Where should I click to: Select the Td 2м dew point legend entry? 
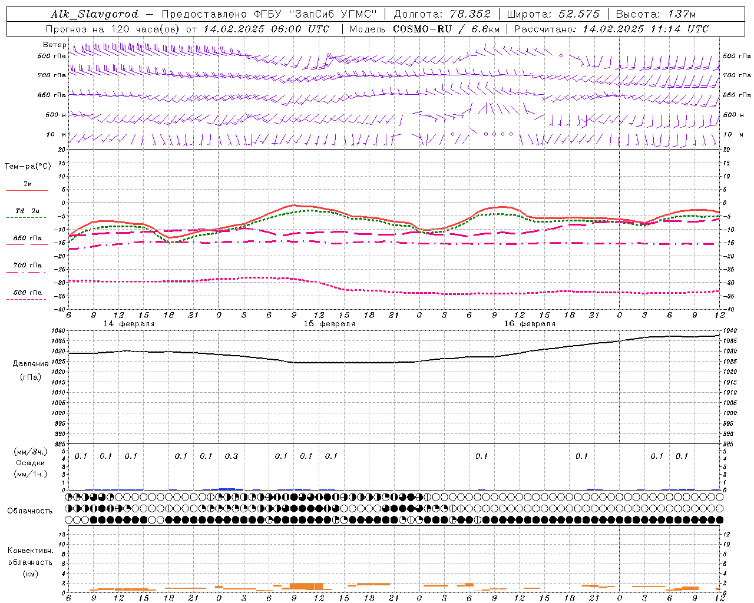(x=28, y=211)
